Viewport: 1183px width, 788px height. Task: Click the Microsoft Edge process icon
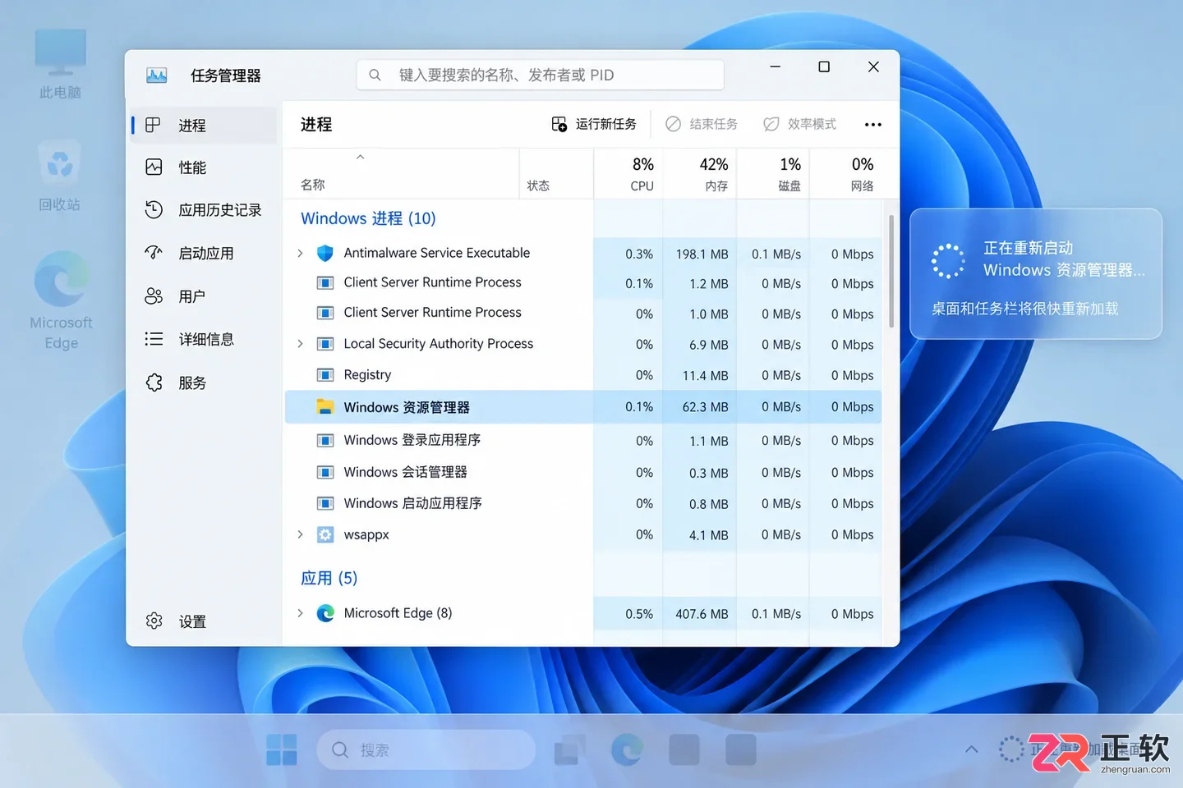click(325, 613)
